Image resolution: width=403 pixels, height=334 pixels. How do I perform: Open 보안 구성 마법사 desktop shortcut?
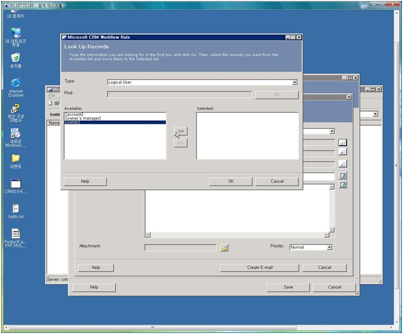coord(15,113)
